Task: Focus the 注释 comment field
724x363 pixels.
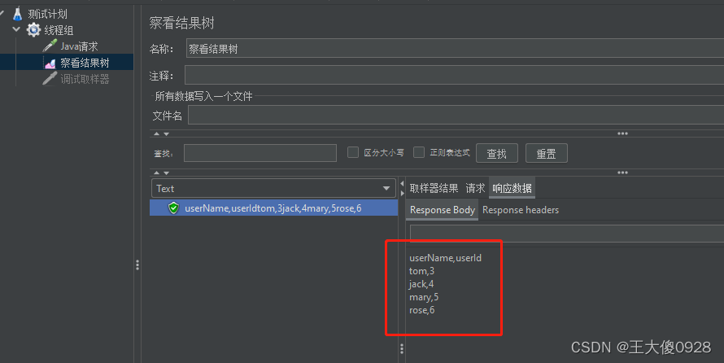Action: point(455,75)
